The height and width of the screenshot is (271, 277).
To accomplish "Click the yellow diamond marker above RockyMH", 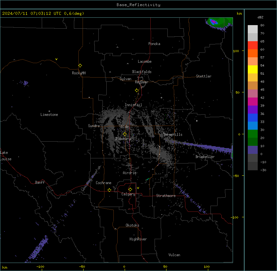I will [80, 66].
